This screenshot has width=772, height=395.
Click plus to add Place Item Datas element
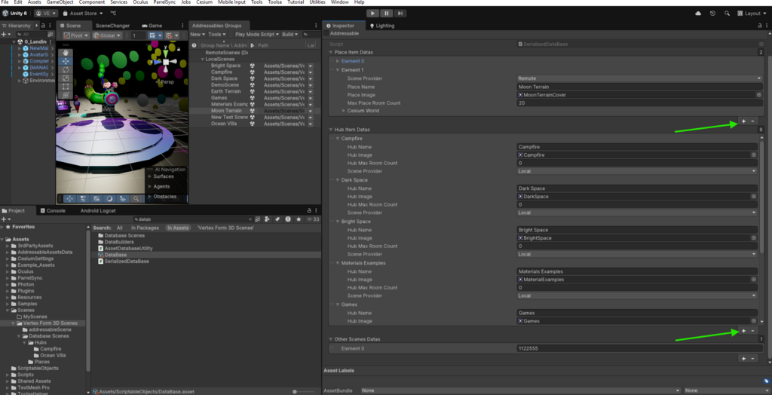743,121
